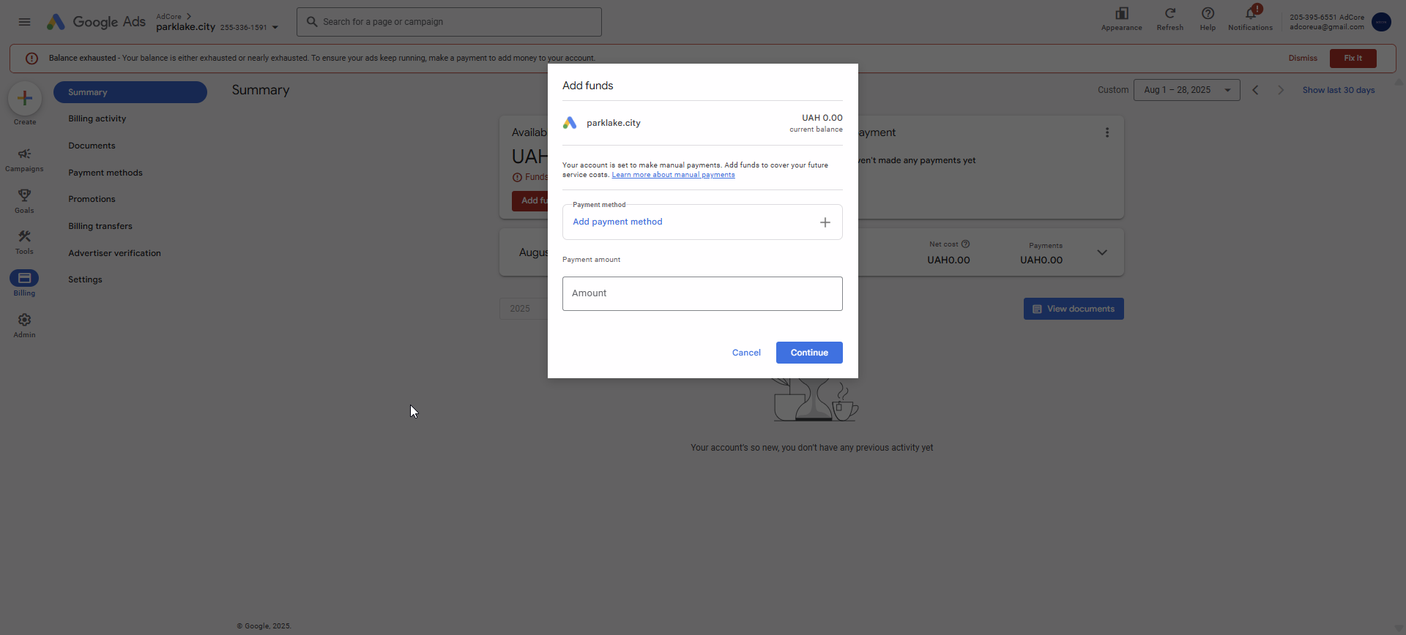Click Continue in Add funds dialog
Screen dimensions: 1406x635
tap(809, 353)
